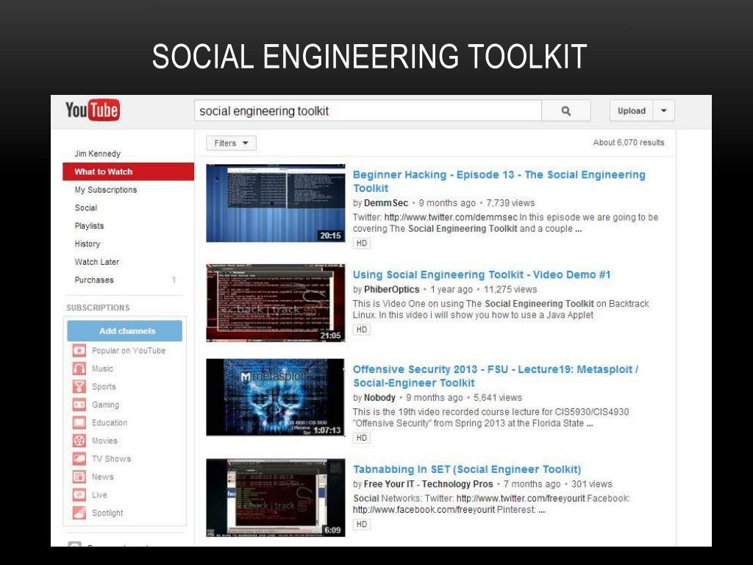Open History in sidebar
Viewport: 753px width, 565px height.
click(x=88, y=244)
